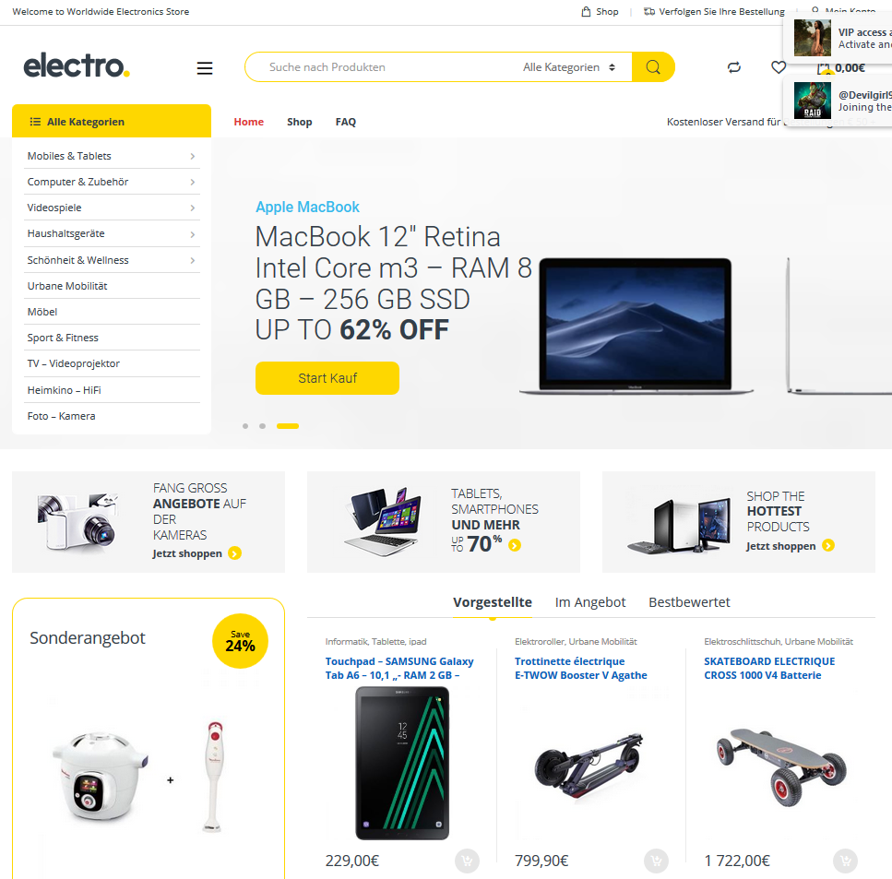Select the first slider dot indicator
892x879 pixels.
coord(245,426)
